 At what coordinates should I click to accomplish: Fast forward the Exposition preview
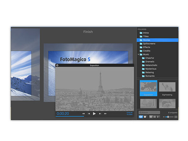(105, 114)
